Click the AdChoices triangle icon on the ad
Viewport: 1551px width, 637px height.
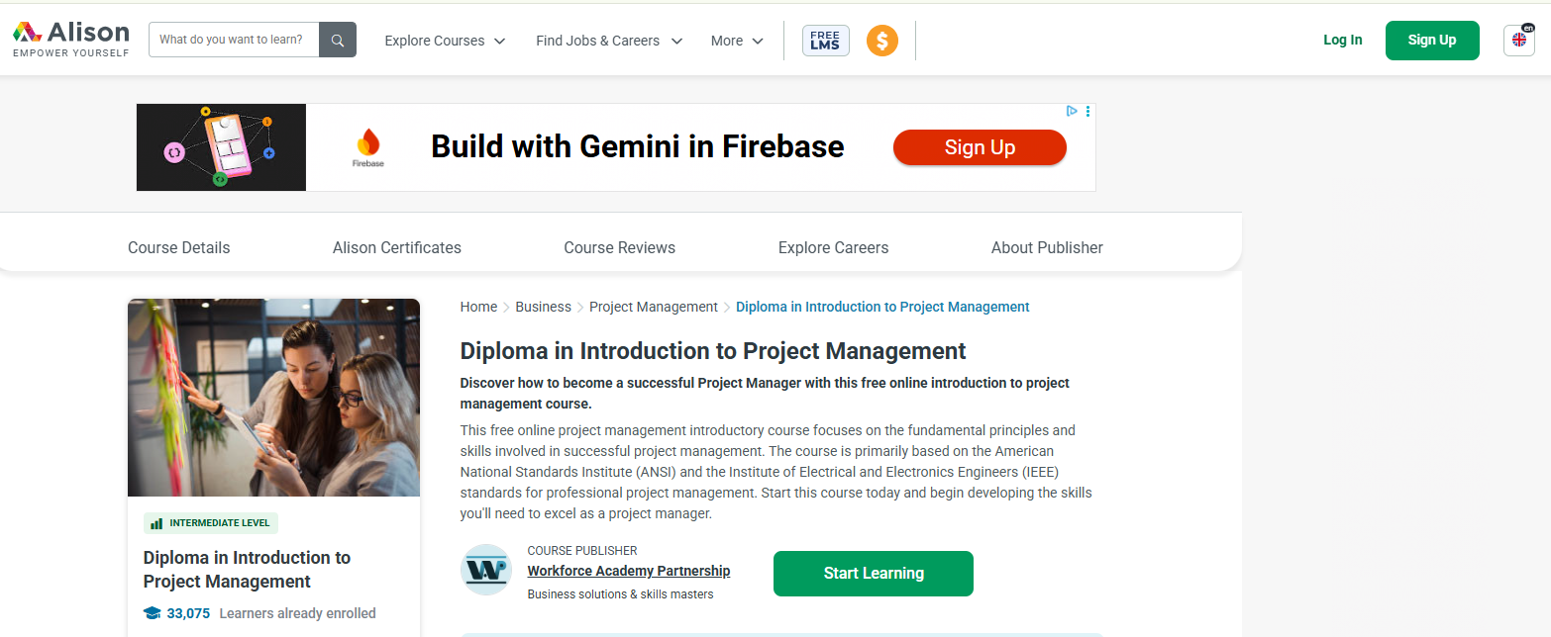pos(1072,111)
